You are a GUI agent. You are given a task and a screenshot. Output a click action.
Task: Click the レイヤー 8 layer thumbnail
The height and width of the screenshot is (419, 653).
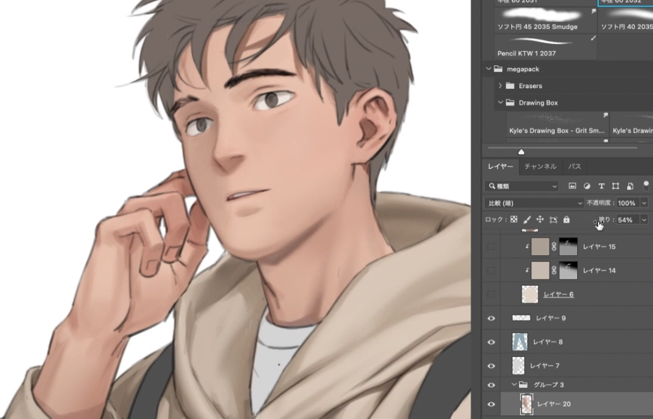coord(520,342)
